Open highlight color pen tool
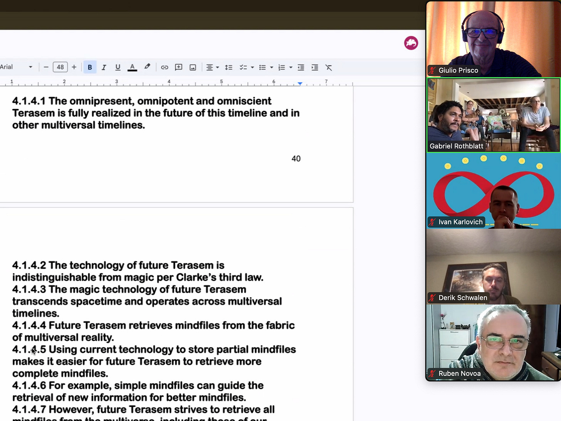Viewport: 561px width, 421px height. (147, 67)
